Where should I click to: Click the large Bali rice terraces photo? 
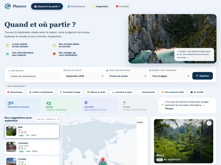[183, 141]
